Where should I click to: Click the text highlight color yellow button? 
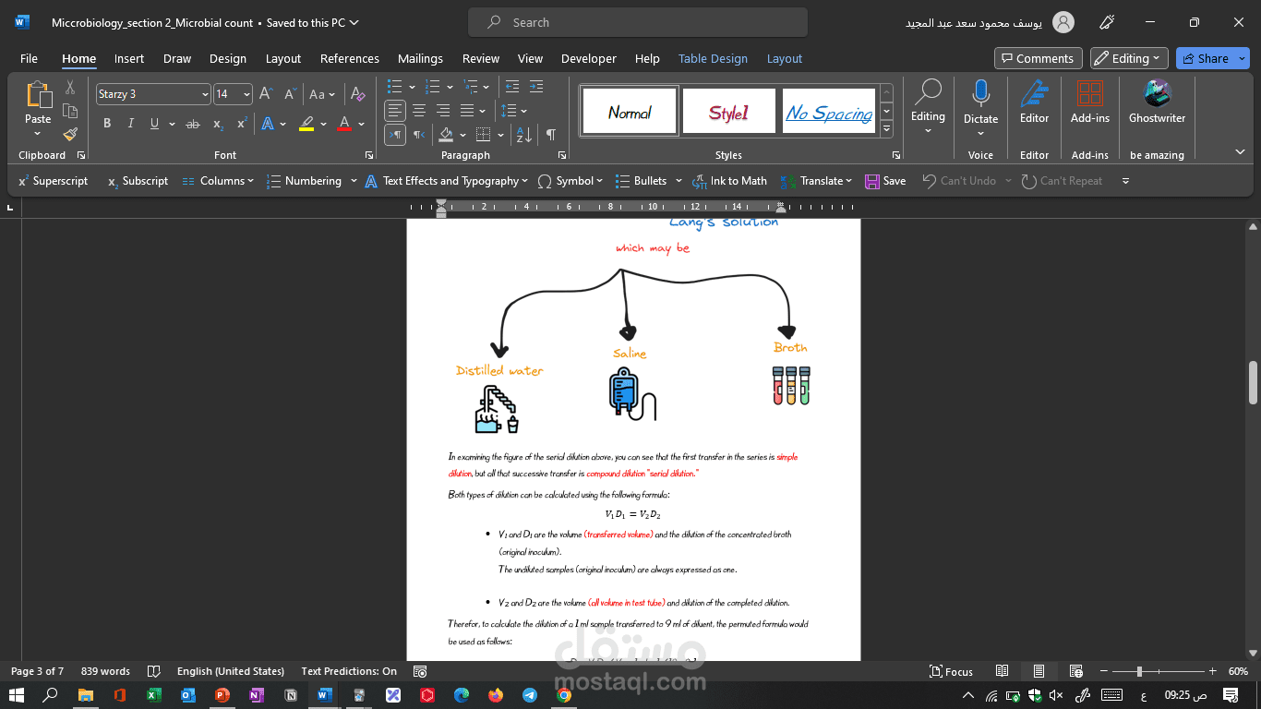click(307, 124)
